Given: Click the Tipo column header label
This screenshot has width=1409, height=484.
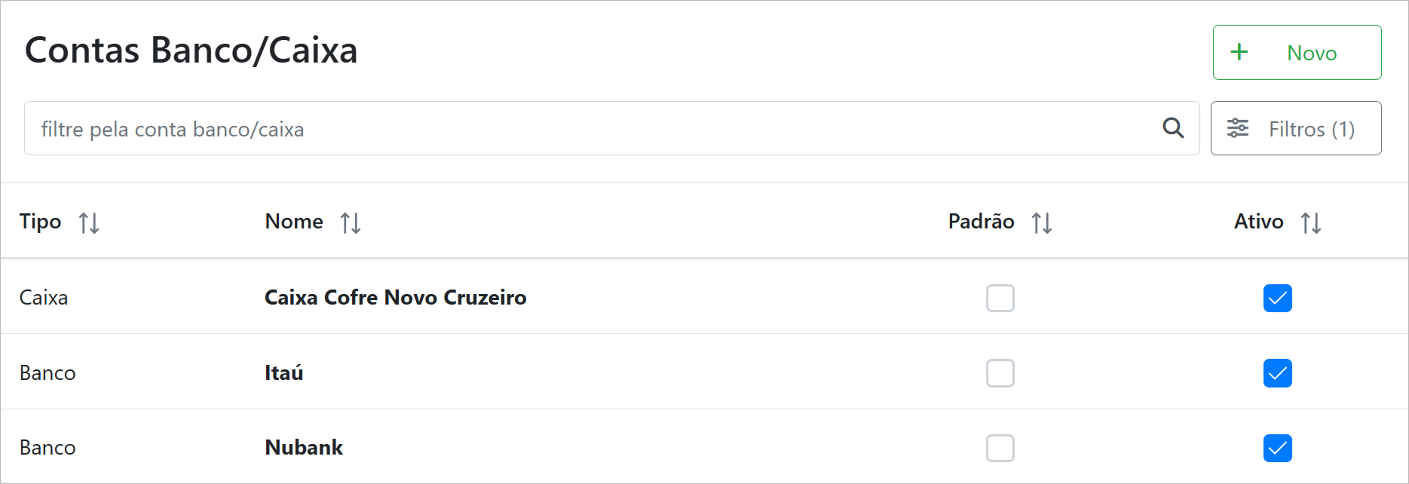Looking at the screenshot, I should pos(41,222).
